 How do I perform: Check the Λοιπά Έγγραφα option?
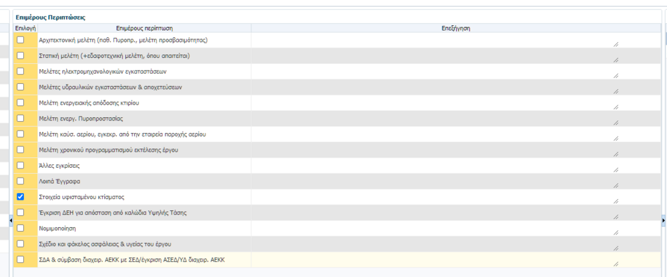coord(20,181)
